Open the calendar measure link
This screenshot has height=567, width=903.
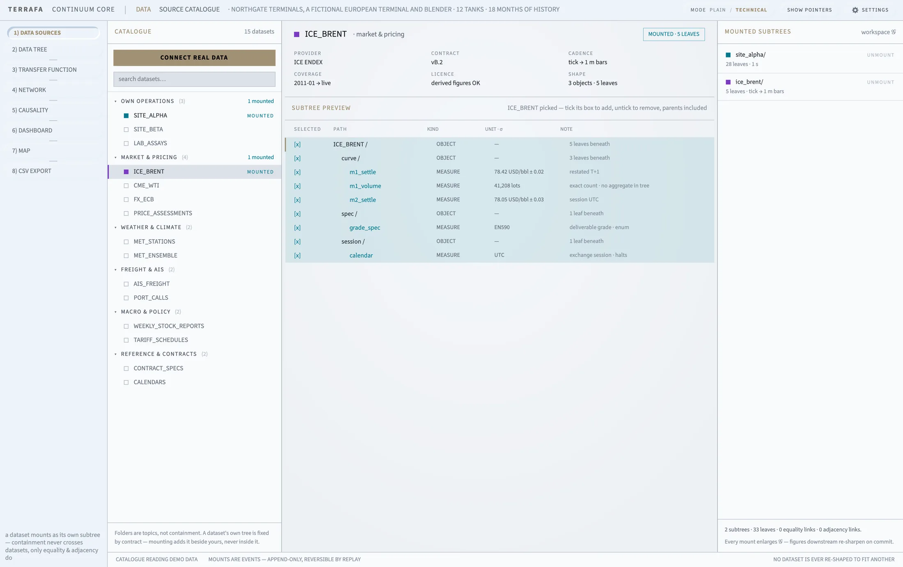[361, 256]
